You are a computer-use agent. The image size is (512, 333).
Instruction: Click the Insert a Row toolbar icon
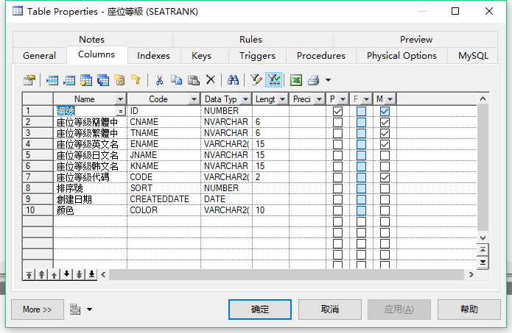point(52,80)
